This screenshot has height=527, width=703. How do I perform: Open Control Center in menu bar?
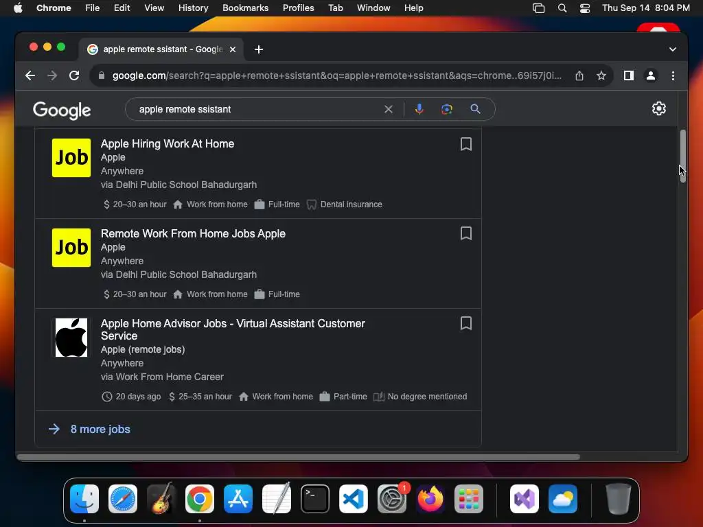[585, 8]
